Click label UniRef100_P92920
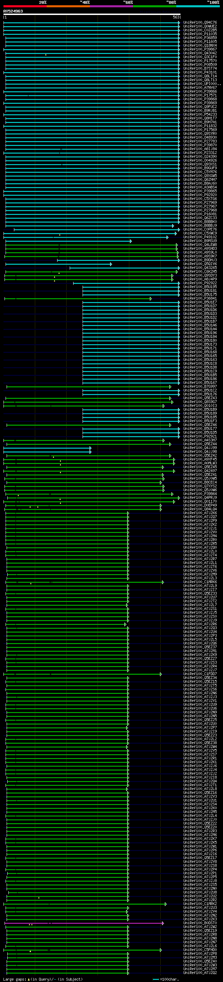Screen dimensions: 223x982 pos(200,195)
